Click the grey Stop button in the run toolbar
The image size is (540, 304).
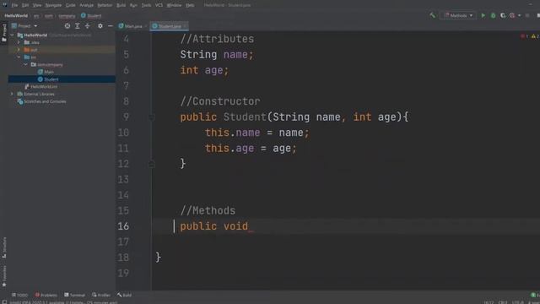527,15
